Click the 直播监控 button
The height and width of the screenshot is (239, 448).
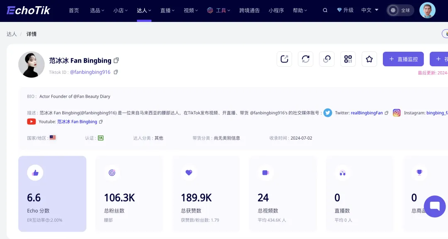pyautogui.click(x=403, y=59)
